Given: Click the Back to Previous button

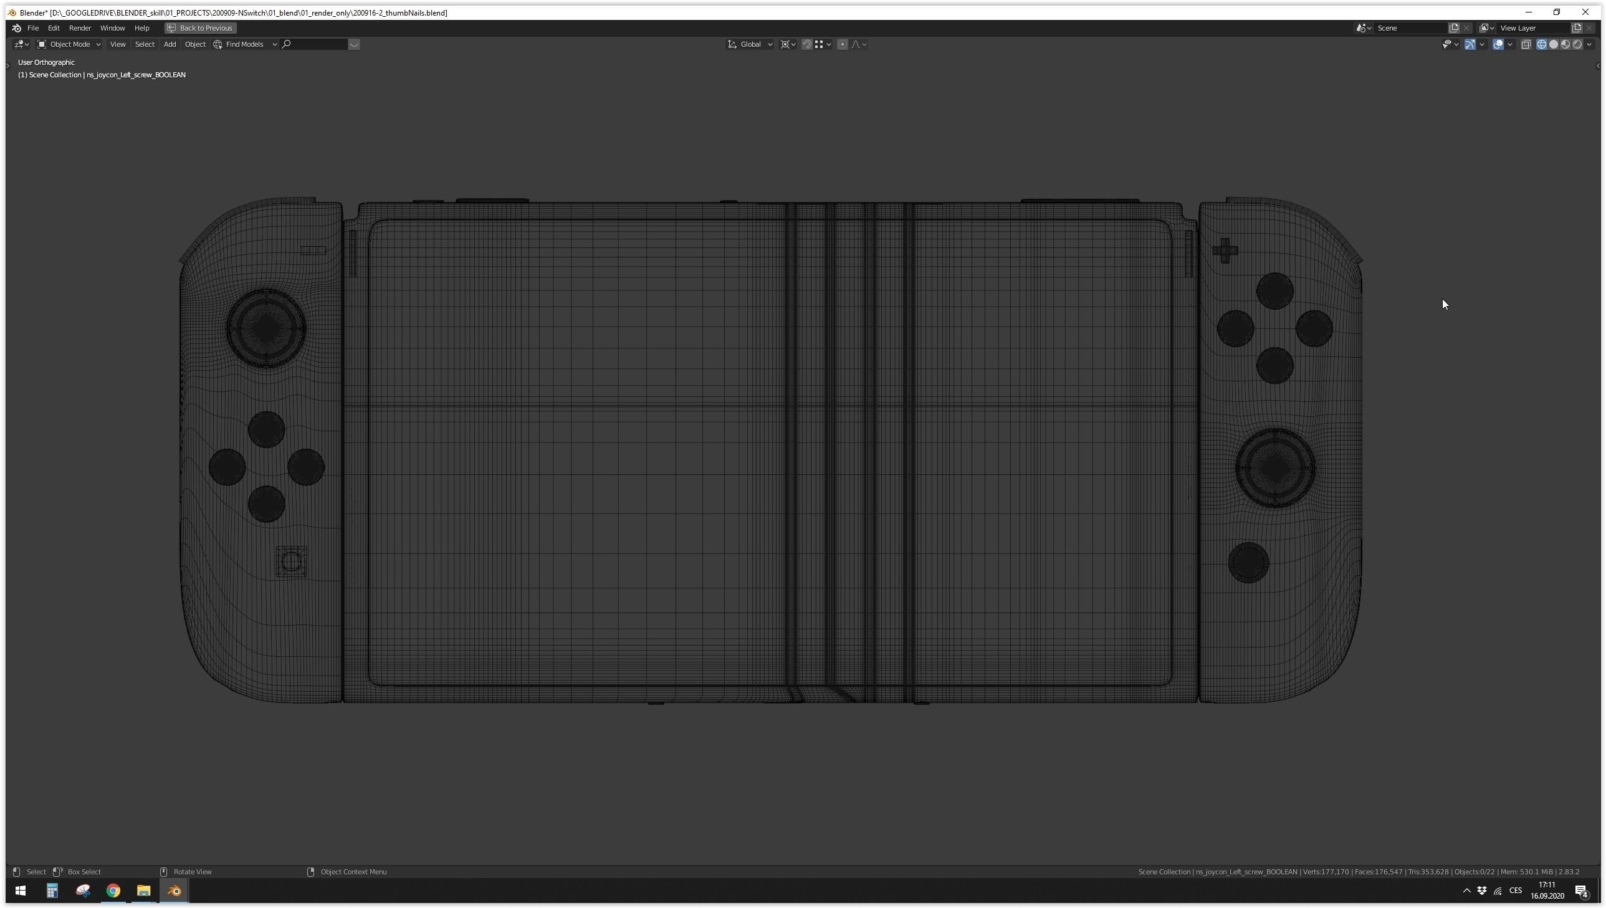Looking at the screenshot, I should 200,28.
